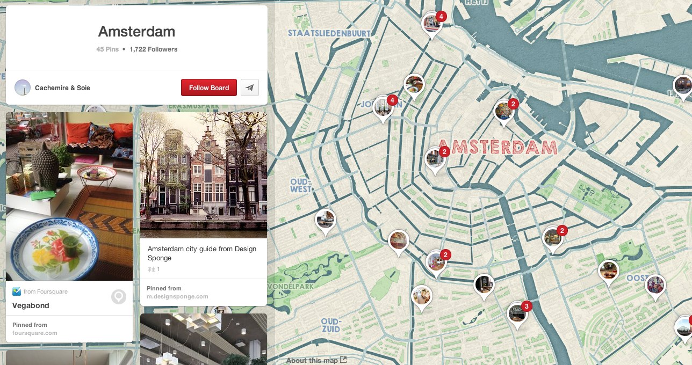692x365 pixels.
Task: Click the from Foursquare attribution text
Action: (x=46, y=291)
